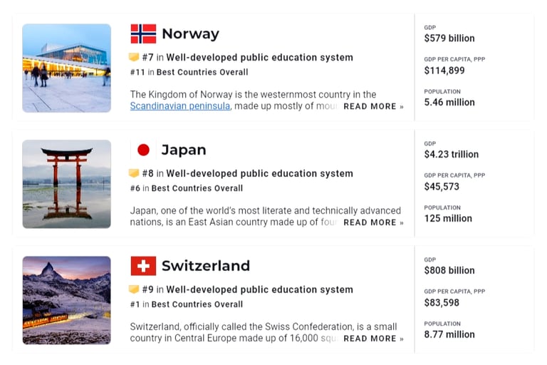The height and width of the screenshot is (365, 547).
Task: Open the Switzerland Matterhorn photo
Action: click(x=67, y=300)
